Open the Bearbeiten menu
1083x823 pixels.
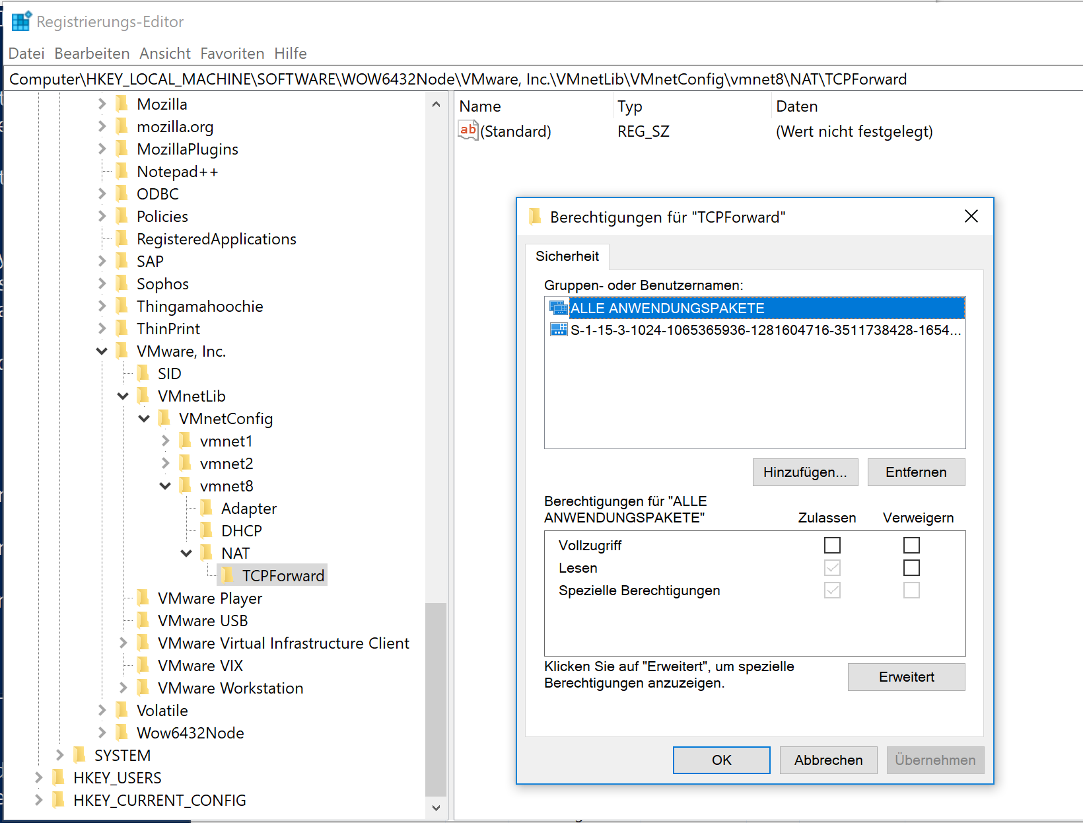(92, 54)
